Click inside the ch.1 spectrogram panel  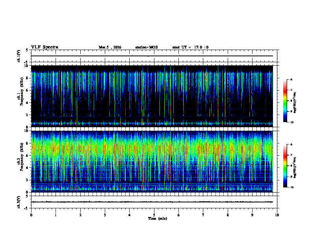click(x=152, y=96)
